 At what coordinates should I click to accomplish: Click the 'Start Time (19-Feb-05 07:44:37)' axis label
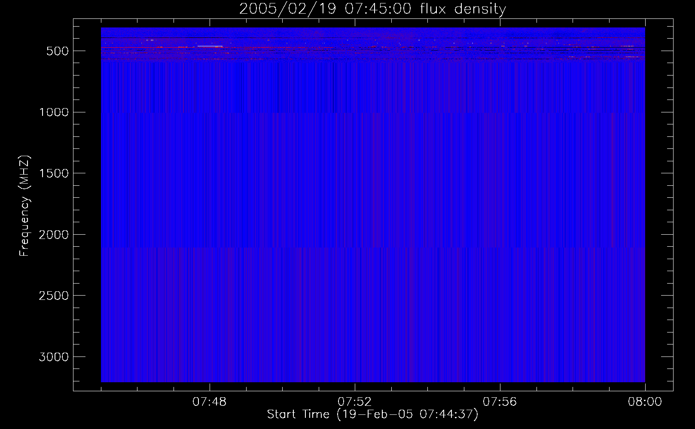[372, 414]
